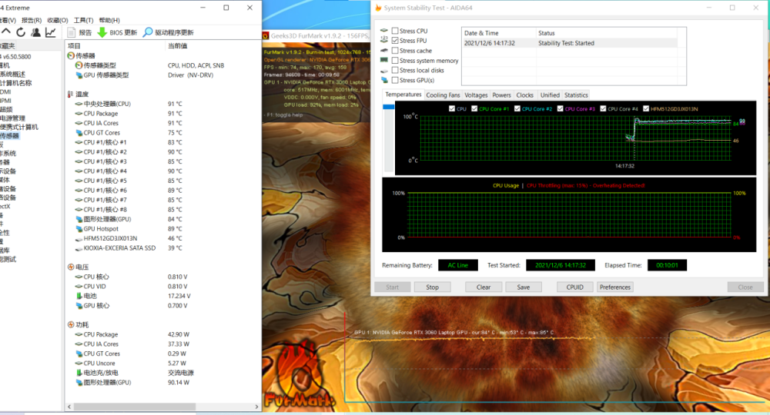
Task: Select the 传感器 item in the left tree
Action: click(x=9, y=135)
